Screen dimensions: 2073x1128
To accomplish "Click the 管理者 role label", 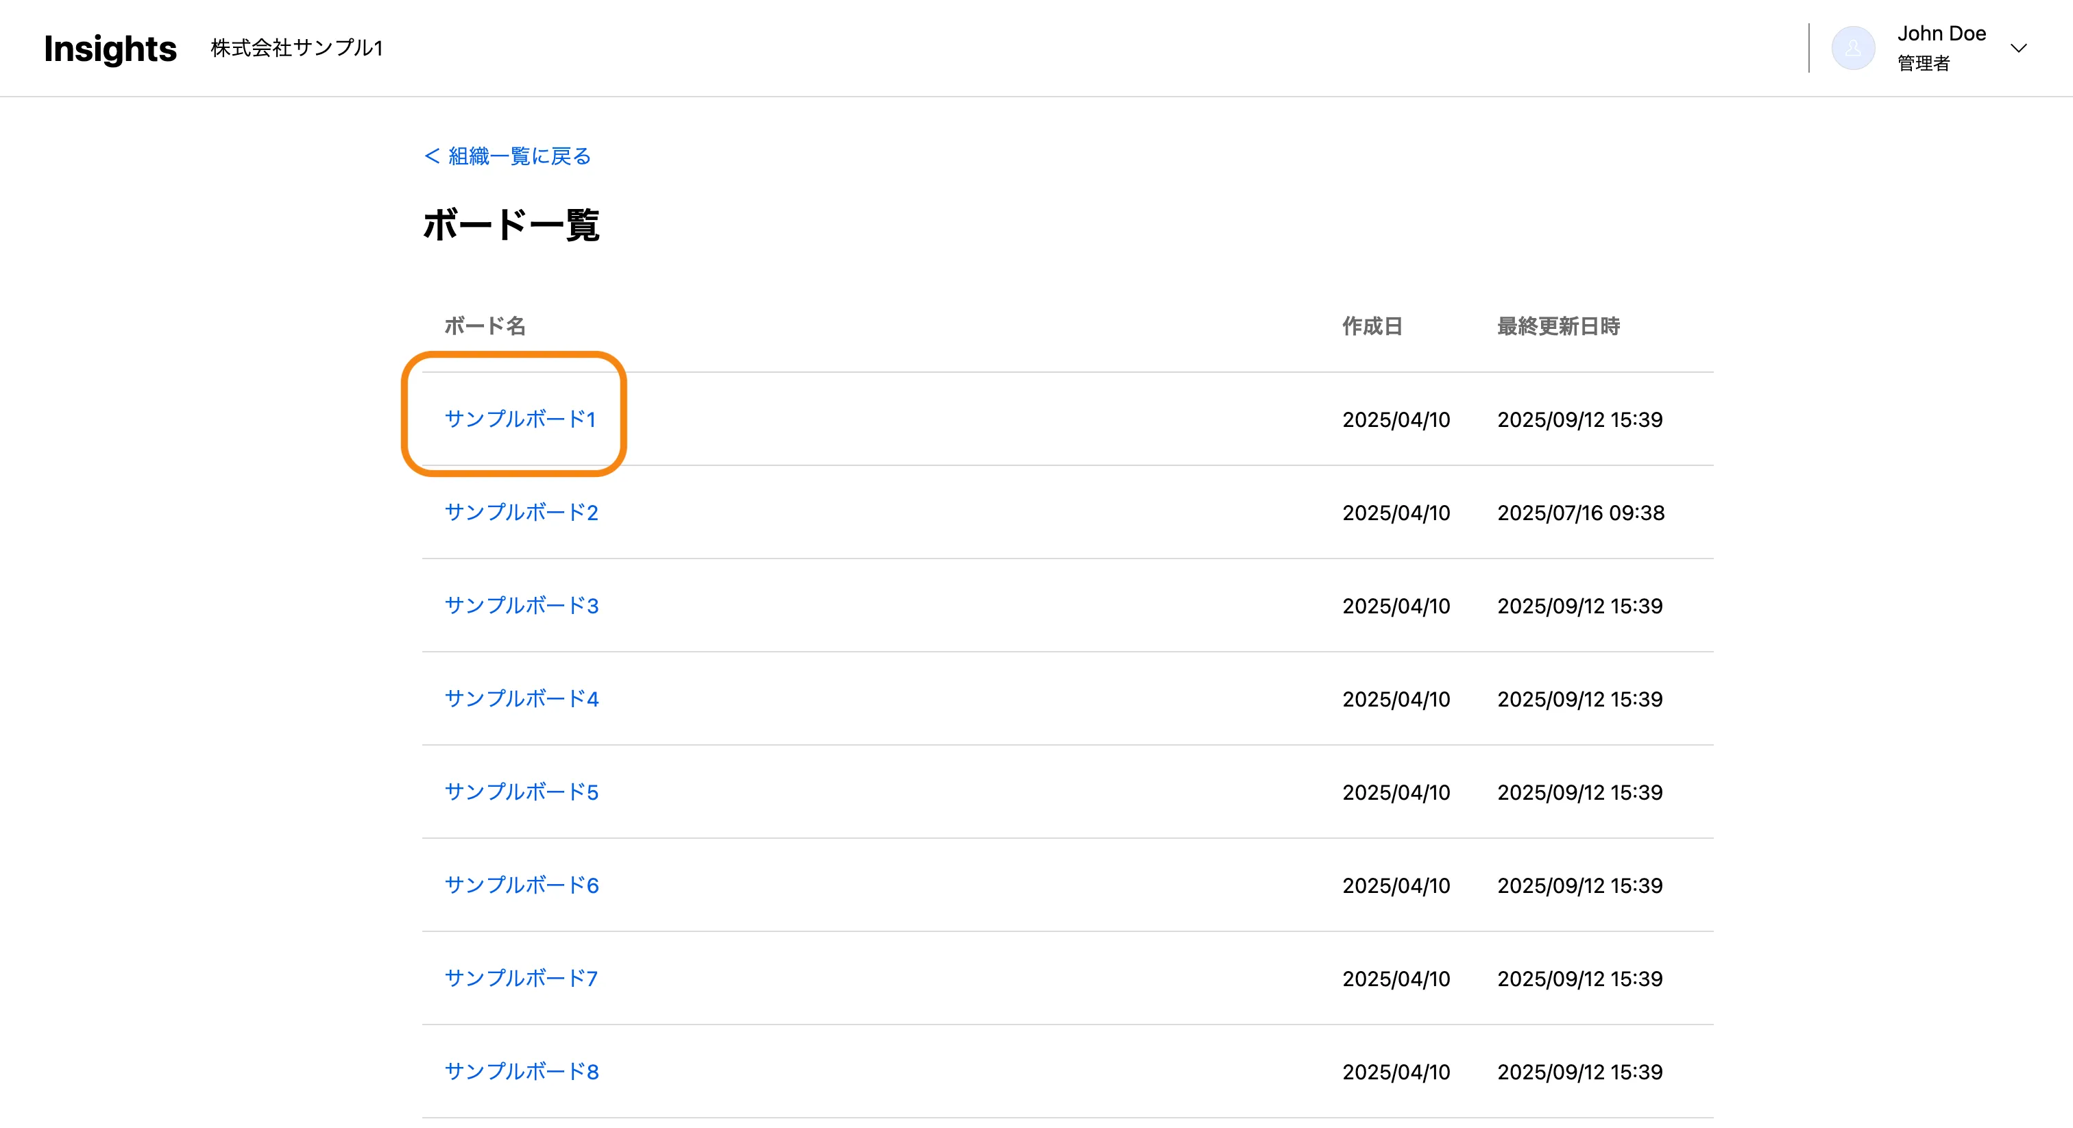I will [x=1924, y=64].
